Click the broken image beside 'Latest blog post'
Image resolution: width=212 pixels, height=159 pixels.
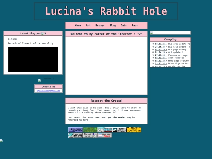tap(43, 34)
